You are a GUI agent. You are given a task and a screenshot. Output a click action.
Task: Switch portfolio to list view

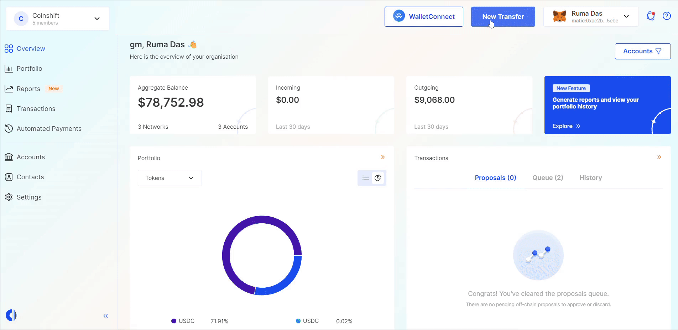[x=365, y=178]
